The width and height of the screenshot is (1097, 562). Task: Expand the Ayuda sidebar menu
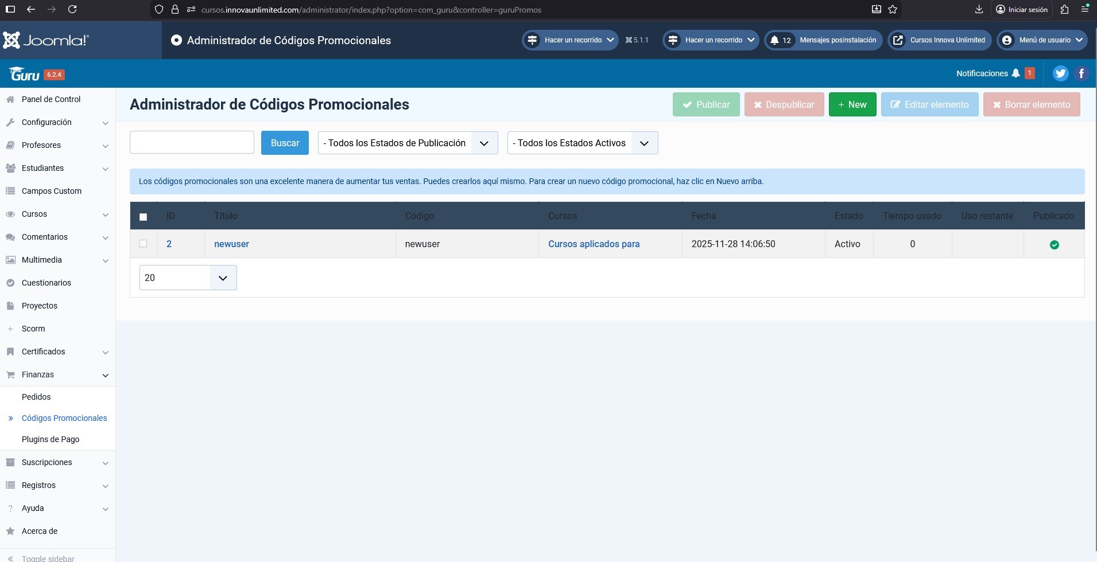point(57,508)
